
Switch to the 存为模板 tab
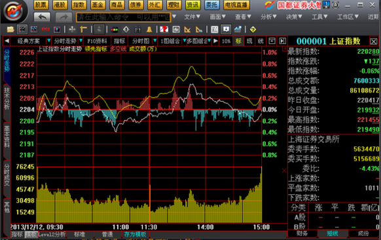click(135, 234)
